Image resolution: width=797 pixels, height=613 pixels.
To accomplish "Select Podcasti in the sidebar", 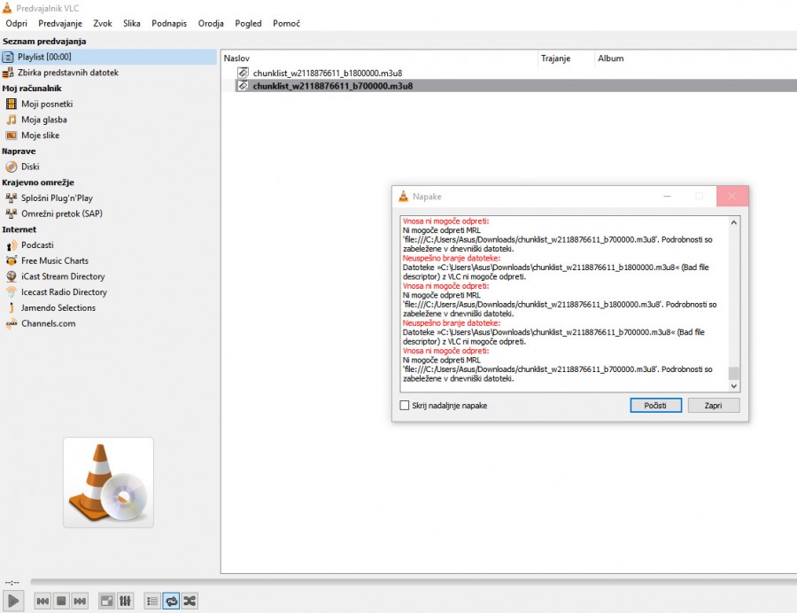I will point(37,245).
